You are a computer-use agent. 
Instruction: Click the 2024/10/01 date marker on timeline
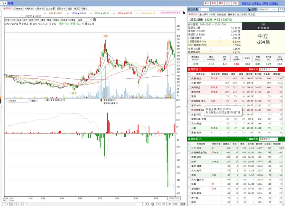[x=174, y=198]
